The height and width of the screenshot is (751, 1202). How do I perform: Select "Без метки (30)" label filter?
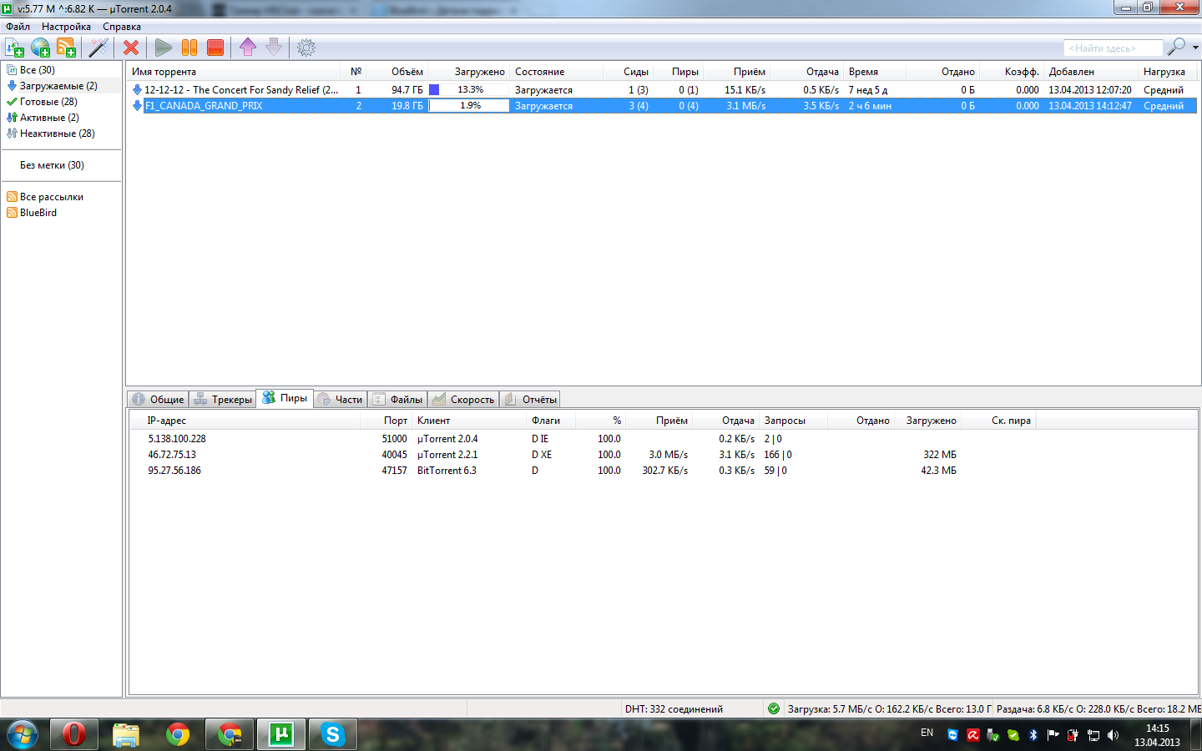[52, 165]
